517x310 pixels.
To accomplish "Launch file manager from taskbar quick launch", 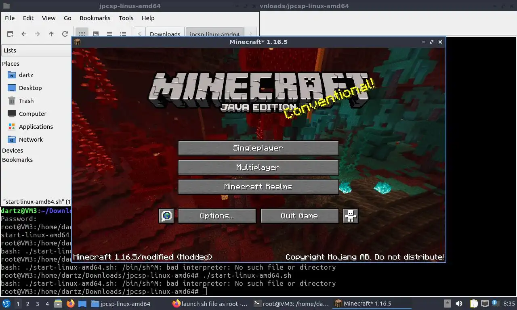I will [58, 304].
